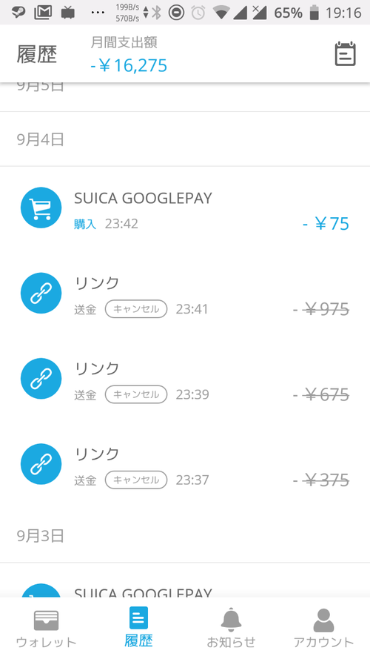
Task: Tap the Gmail notification icon in status bar
Action: (43, 12)
